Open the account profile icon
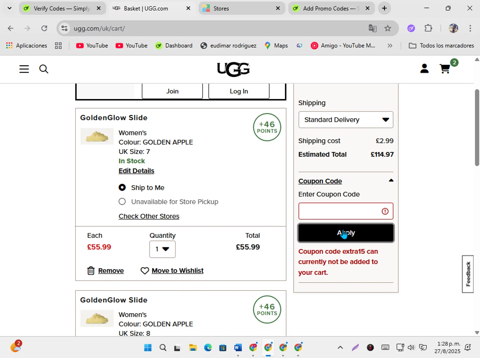 [424, 68]
